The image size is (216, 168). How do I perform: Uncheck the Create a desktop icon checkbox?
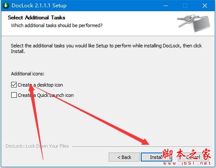[14, 85]
